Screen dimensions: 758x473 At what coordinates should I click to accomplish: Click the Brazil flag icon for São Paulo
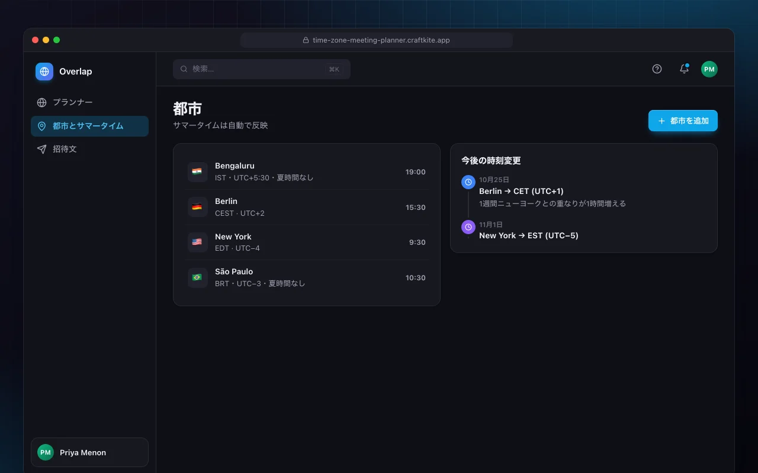[x=197, y=277]
